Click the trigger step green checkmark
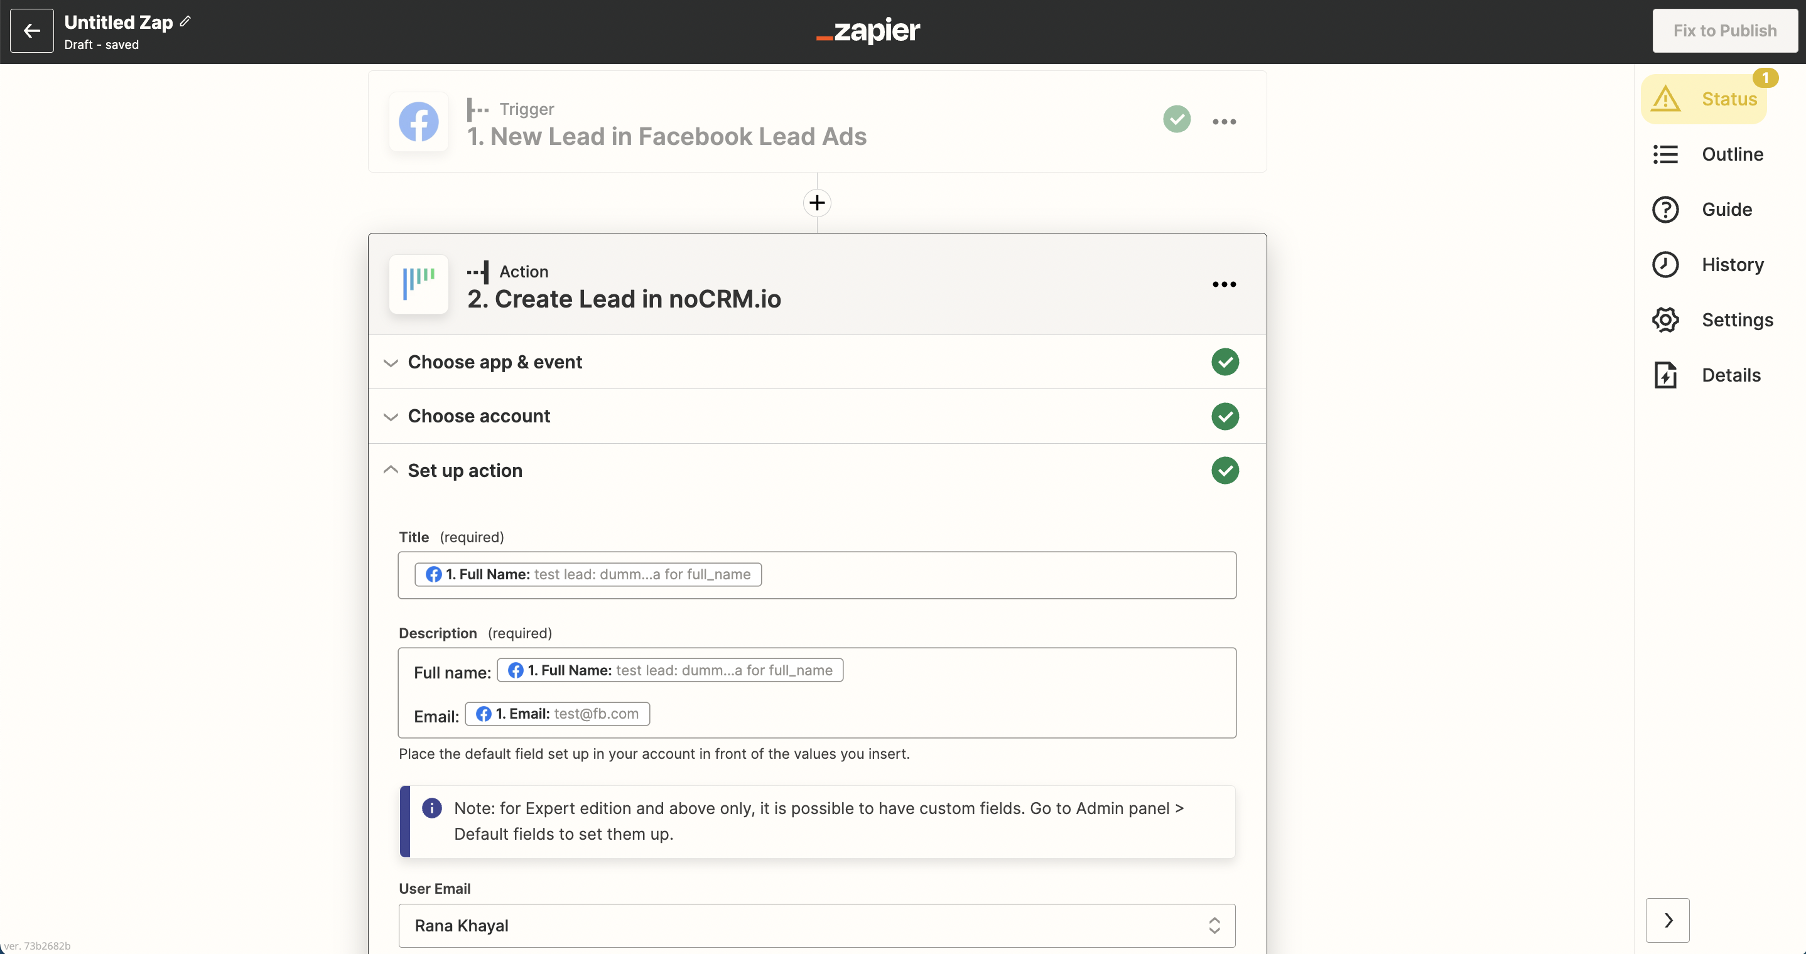The image size is (1806, 954). tap(1176, 119)
